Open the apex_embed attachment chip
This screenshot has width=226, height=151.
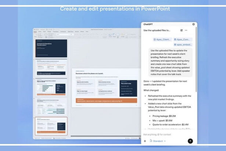(183, 45)
